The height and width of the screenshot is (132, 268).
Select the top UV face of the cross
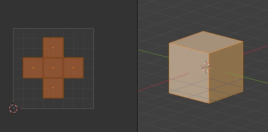pyautogui.click(x=53, y=48)
